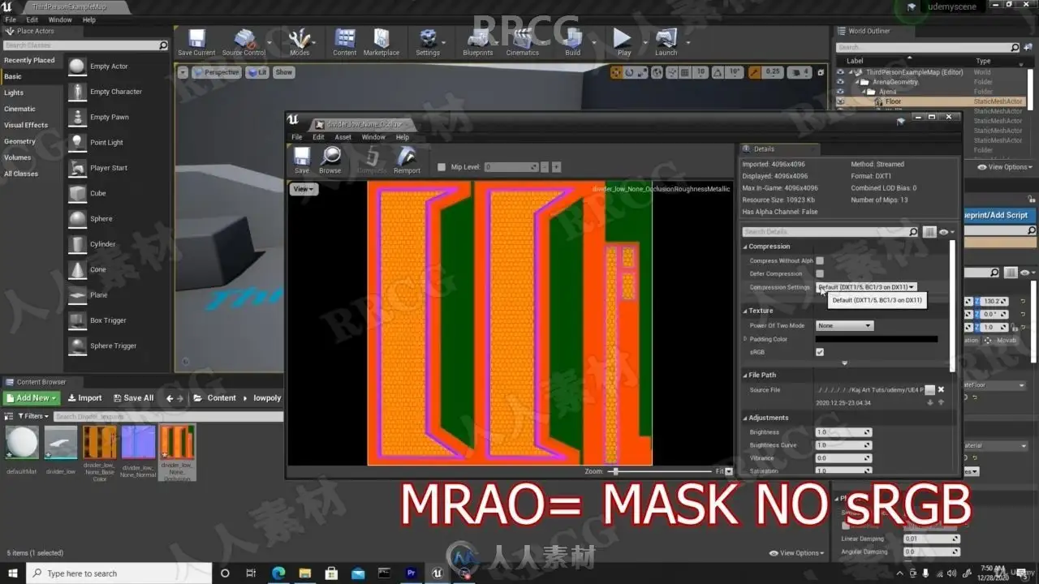The height and width of the screenshot is (584, 1039).
Task: Open the Compression Settings dropdown
Action: 867,287
